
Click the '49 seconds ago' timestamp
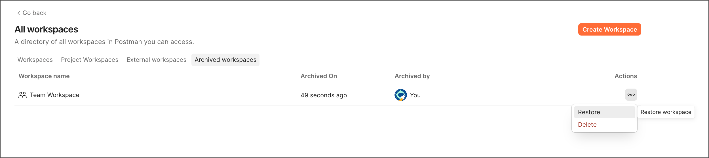pos(324,95)
